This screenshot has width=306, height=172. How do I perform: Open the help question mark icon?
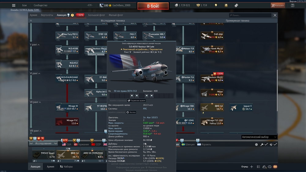(x=293, y=5)
